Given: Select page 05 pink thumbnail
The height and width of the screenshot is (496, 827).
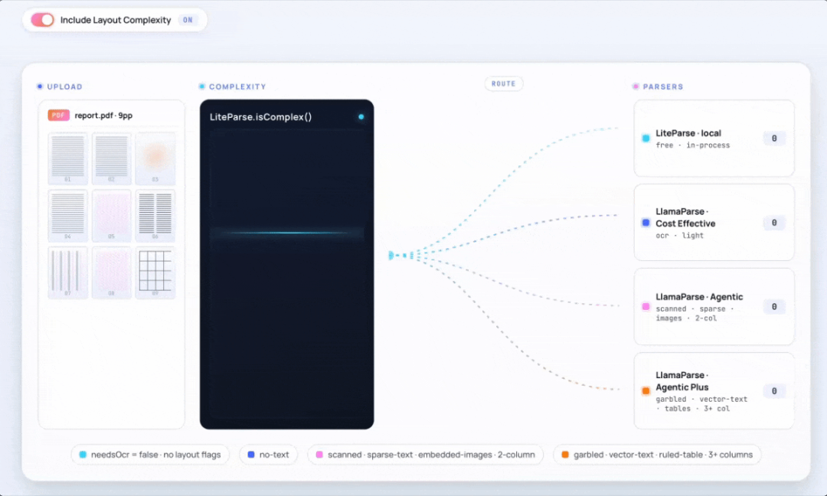Looking at the screenshot, I should [x=111, y=216].
